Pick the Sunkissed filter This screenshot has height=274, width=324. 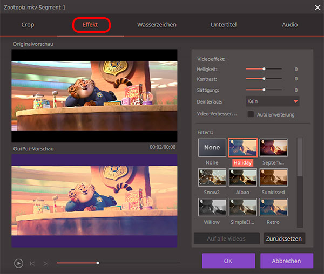[274, 177]
